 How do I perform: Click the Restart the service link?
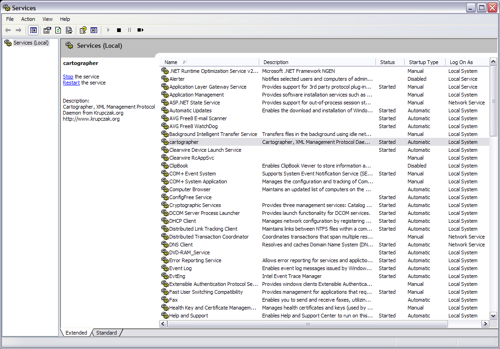pyautogui.click(x=71, y=83)
